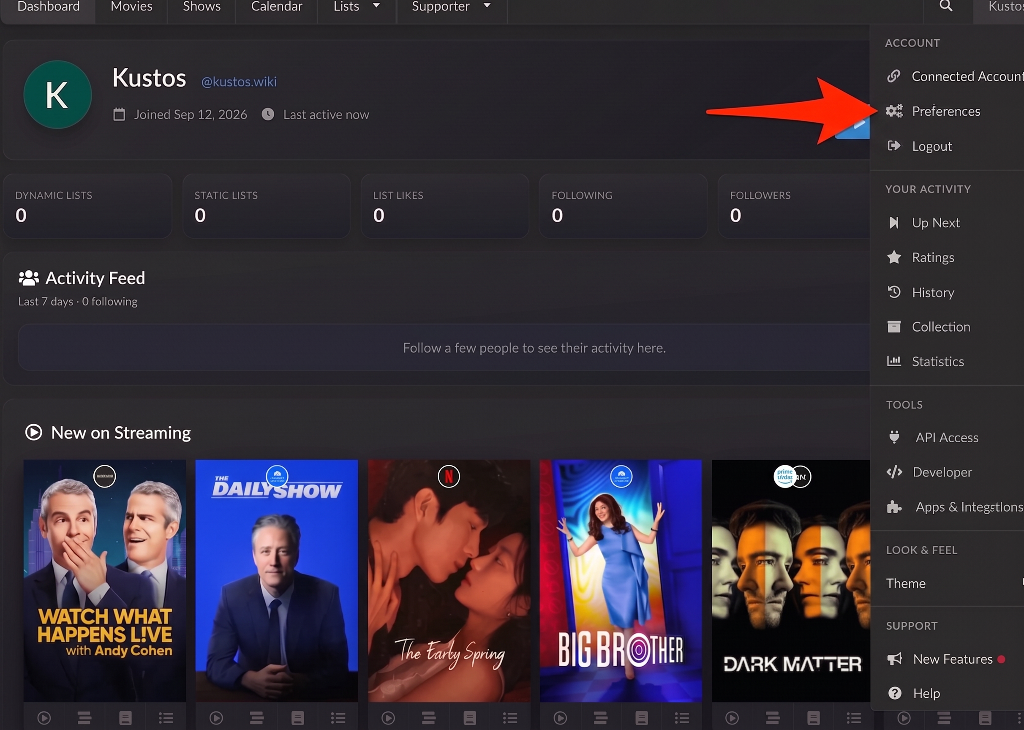Open the Dark Matter poster
This screenshot has width=1024, height=730.
791,580
